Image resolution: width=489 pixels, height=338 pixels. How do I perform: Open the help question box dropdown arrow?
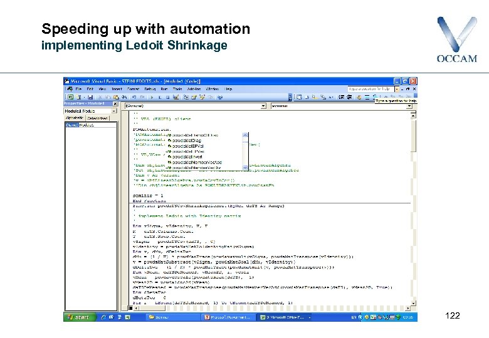point(397,89)
